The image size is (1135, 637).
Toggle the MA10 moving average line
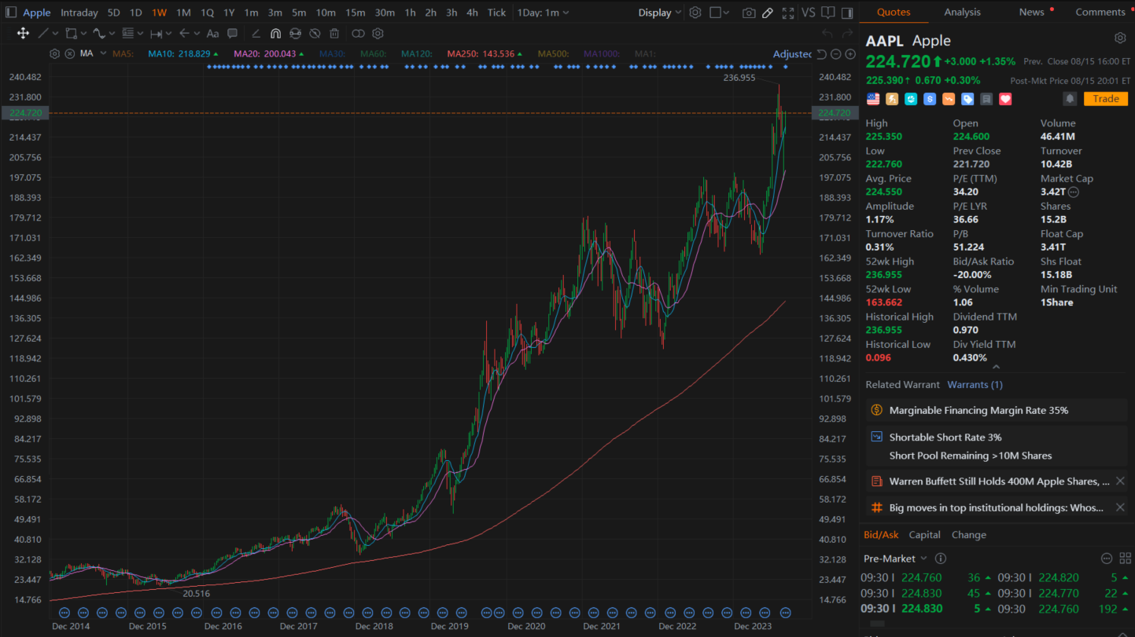(x=183, y=54)
